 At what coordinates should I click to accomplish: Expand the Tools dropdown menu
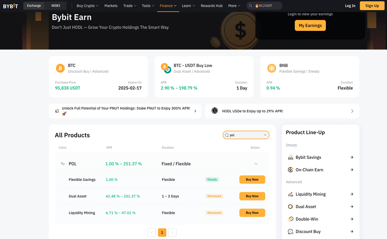pos(148,6)
